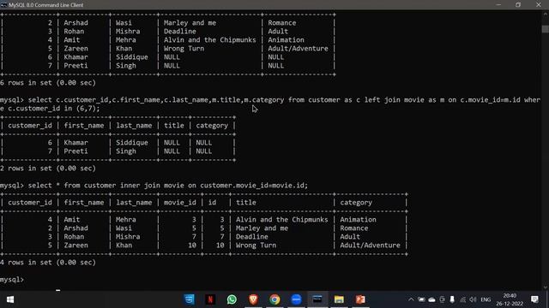Click 'Adult/Adventure' in the top table
Screen dimensions: 549x308
298,49
